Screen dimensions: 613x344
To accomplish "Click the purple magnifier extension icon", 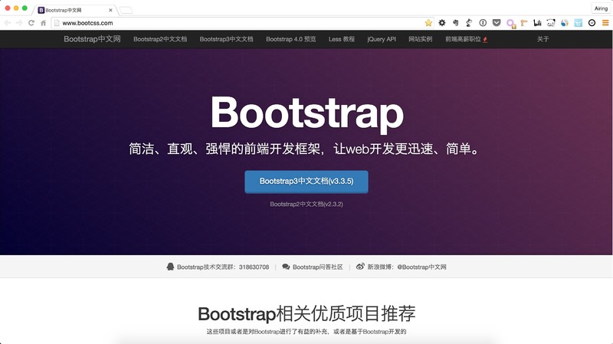I will coord(510,24).
